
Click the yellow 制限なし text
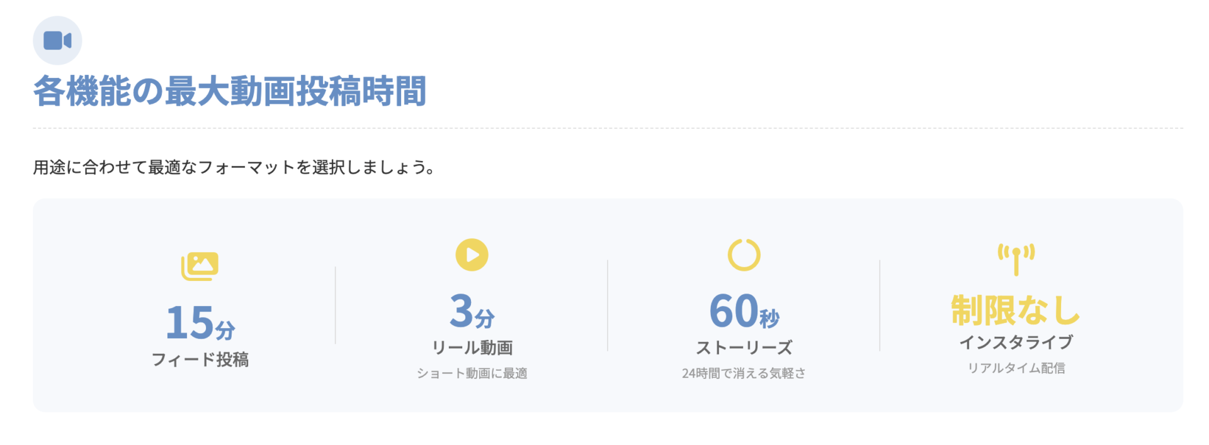point(1016,310)
